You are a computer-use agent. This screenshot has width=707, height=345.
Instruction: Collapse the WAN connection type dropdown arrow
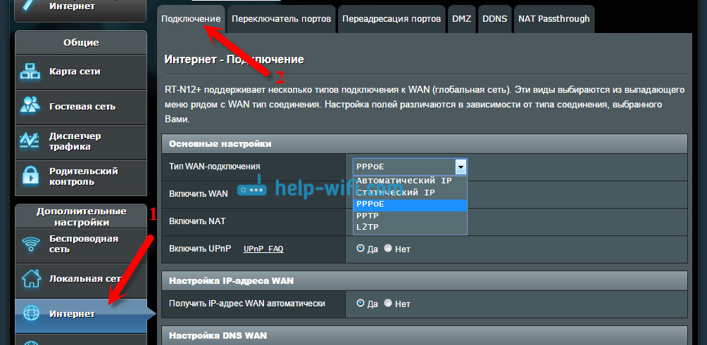(461, 167)
